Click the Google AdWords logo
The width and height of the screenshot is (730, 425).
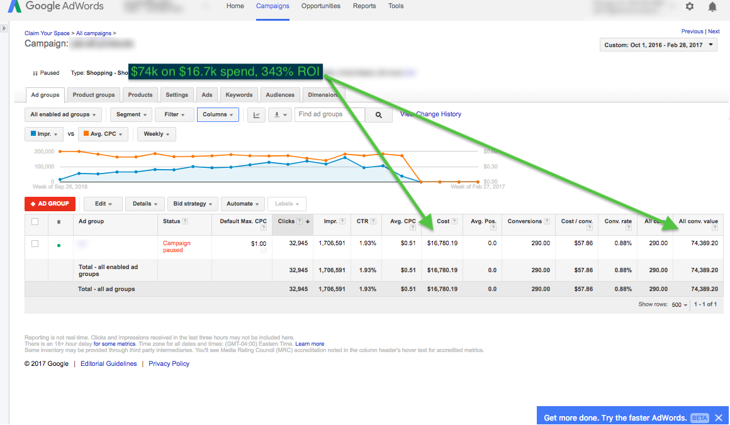click(x=56, y=6)
